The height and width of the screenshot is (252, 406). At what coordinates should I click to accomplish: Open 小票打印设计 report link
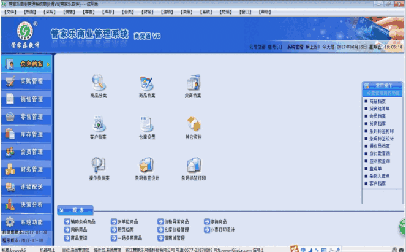coord(219,230)
